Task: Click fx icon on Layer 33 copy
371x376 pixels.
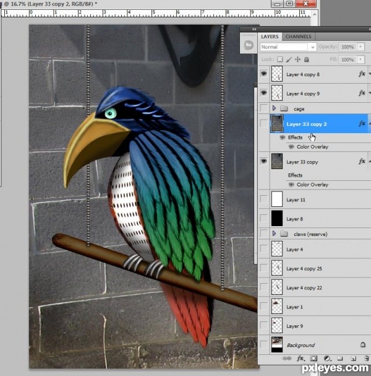Action: 362,162
